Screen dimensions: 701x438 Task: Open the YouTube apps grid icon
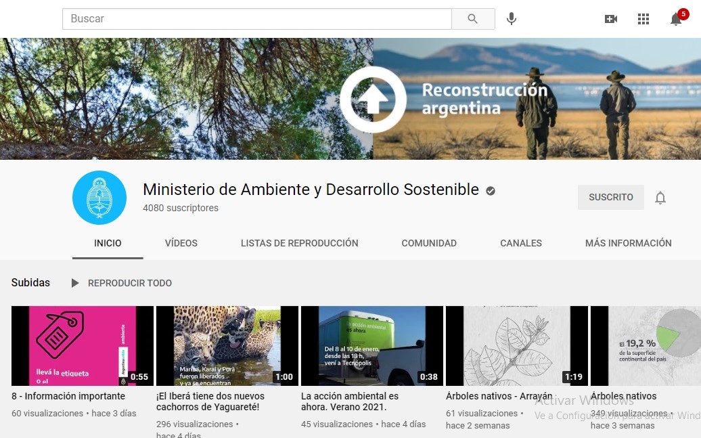click(643, 19)
